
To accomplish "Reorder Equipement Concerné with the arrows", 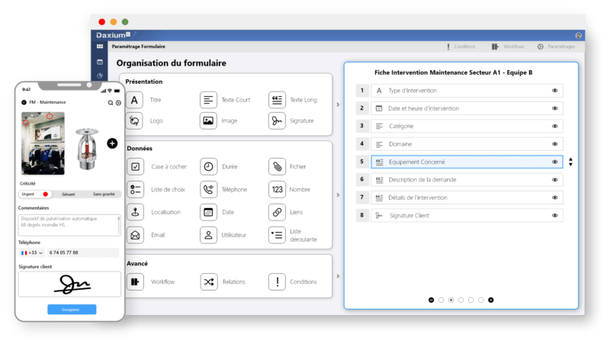I will pyautogui.click(x=570, y=162).
